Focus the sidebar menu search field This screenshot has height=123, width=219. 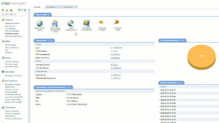click(14, 14)
